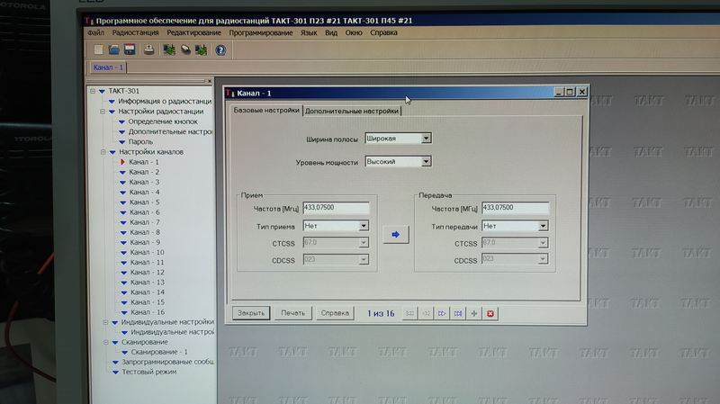Click the Open folder toolbar icon
Screen dimensions: 720x404
pos(114,49)
